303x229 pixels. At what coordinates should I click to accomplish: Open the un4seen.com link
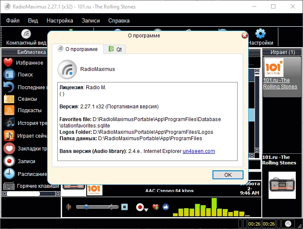point(199,151)
